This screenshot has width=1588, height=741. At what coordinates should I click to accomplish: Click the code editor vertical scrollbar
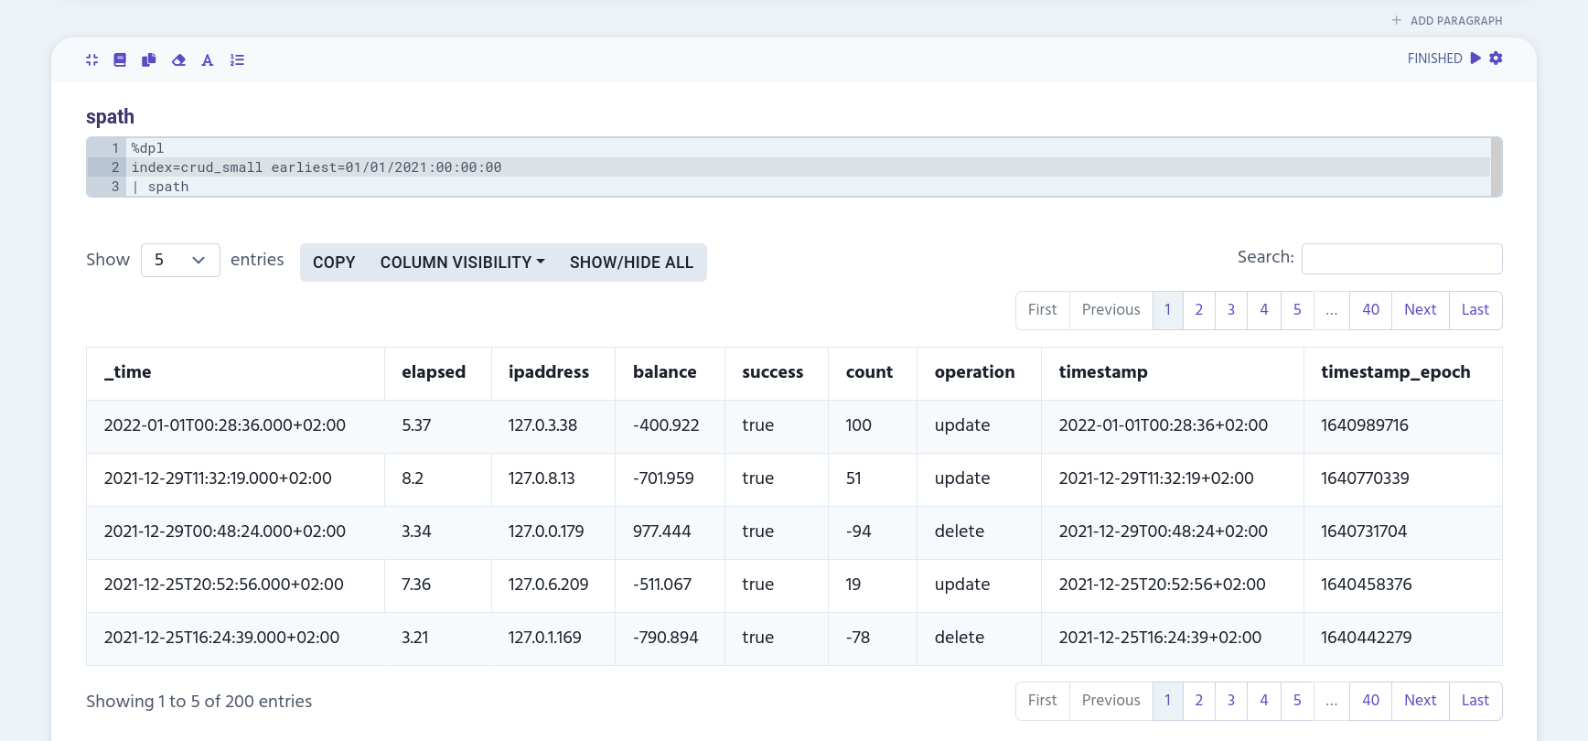coord(1497,166)
